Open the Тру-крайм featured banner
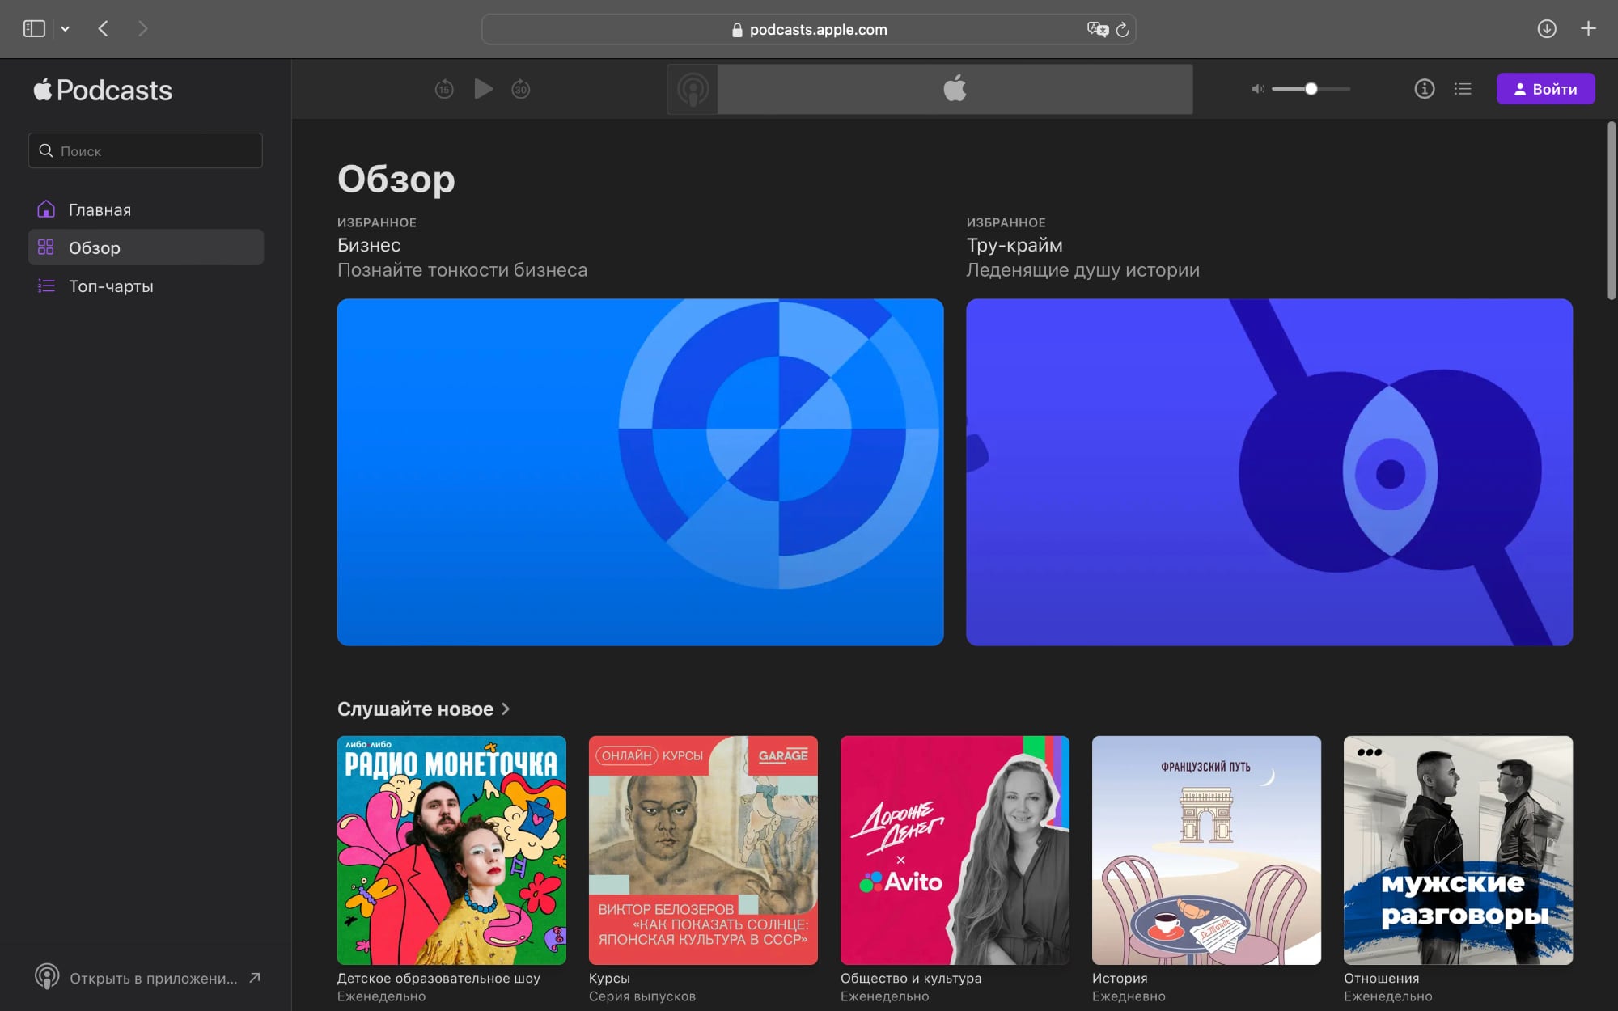 coord(1269,472)
